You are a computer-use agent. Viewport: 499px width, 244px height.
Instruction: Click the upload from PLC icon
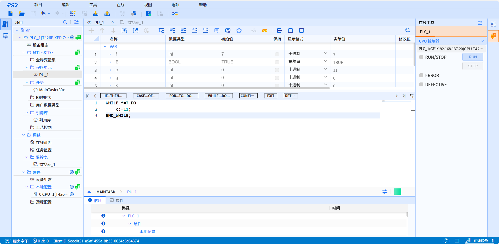pyautogui.click(x=107, y=14)
